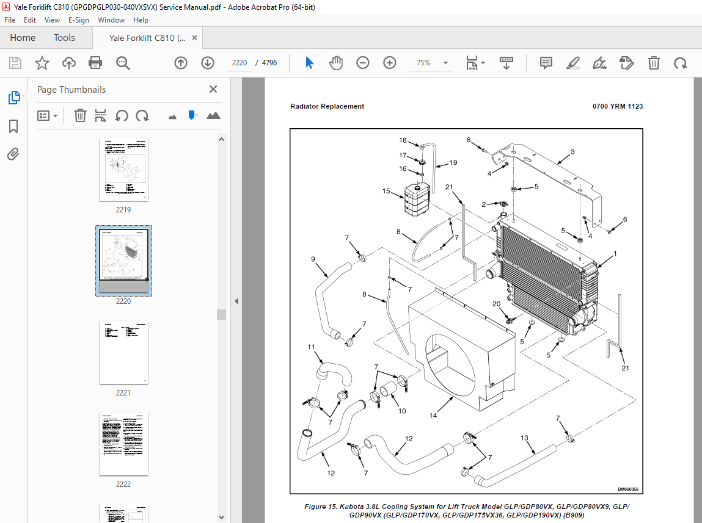Viewport: 702px width, 523px height.
Task: Open the zoom percentage dropdown arrow
Action: pos(445,63)
